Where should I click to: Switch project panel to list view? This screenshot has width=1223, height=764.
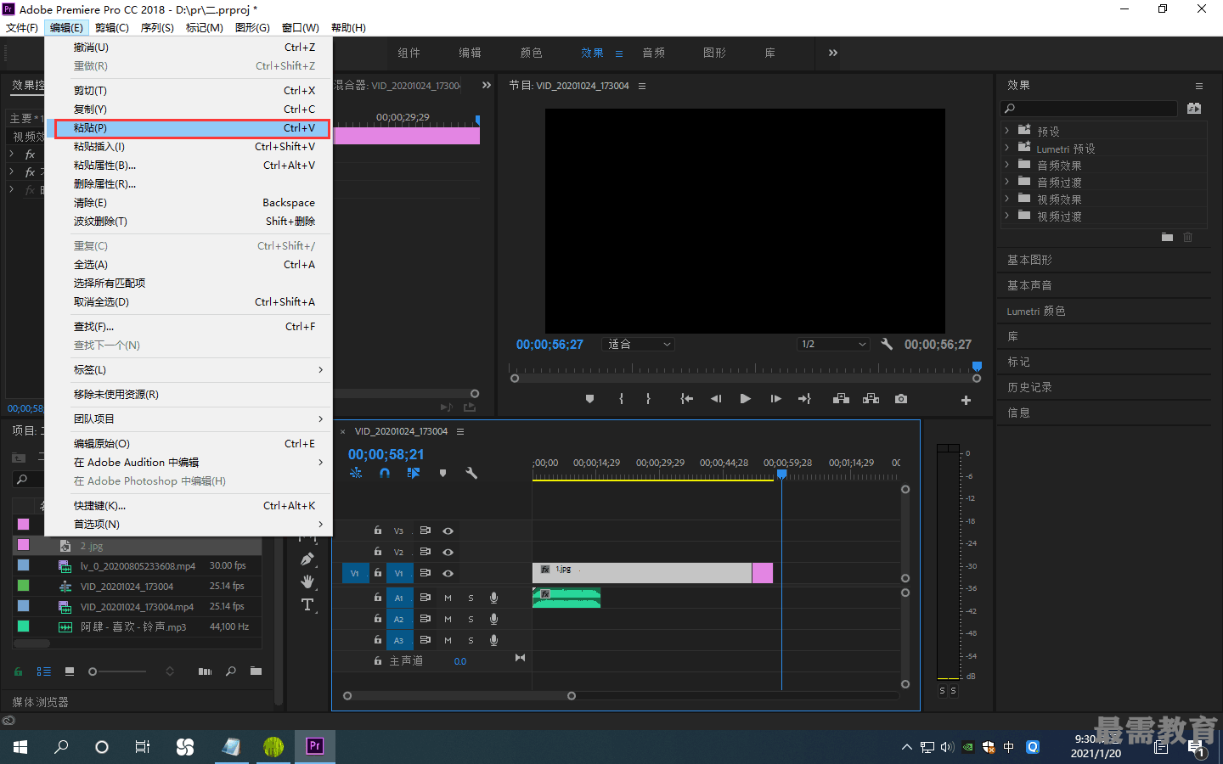point(44,671)
